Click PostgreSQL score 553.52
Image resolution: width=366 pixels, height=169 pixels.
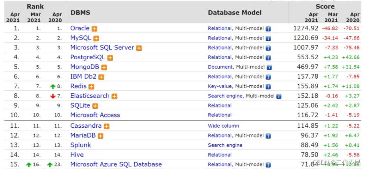tap(308, 57)
